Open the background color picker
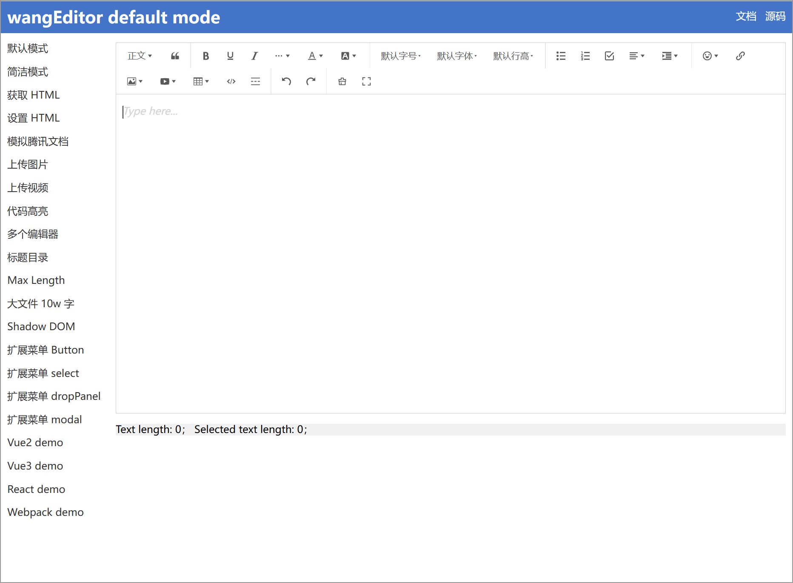Viewport: 793px width, 583px height. tap(348, 56)
